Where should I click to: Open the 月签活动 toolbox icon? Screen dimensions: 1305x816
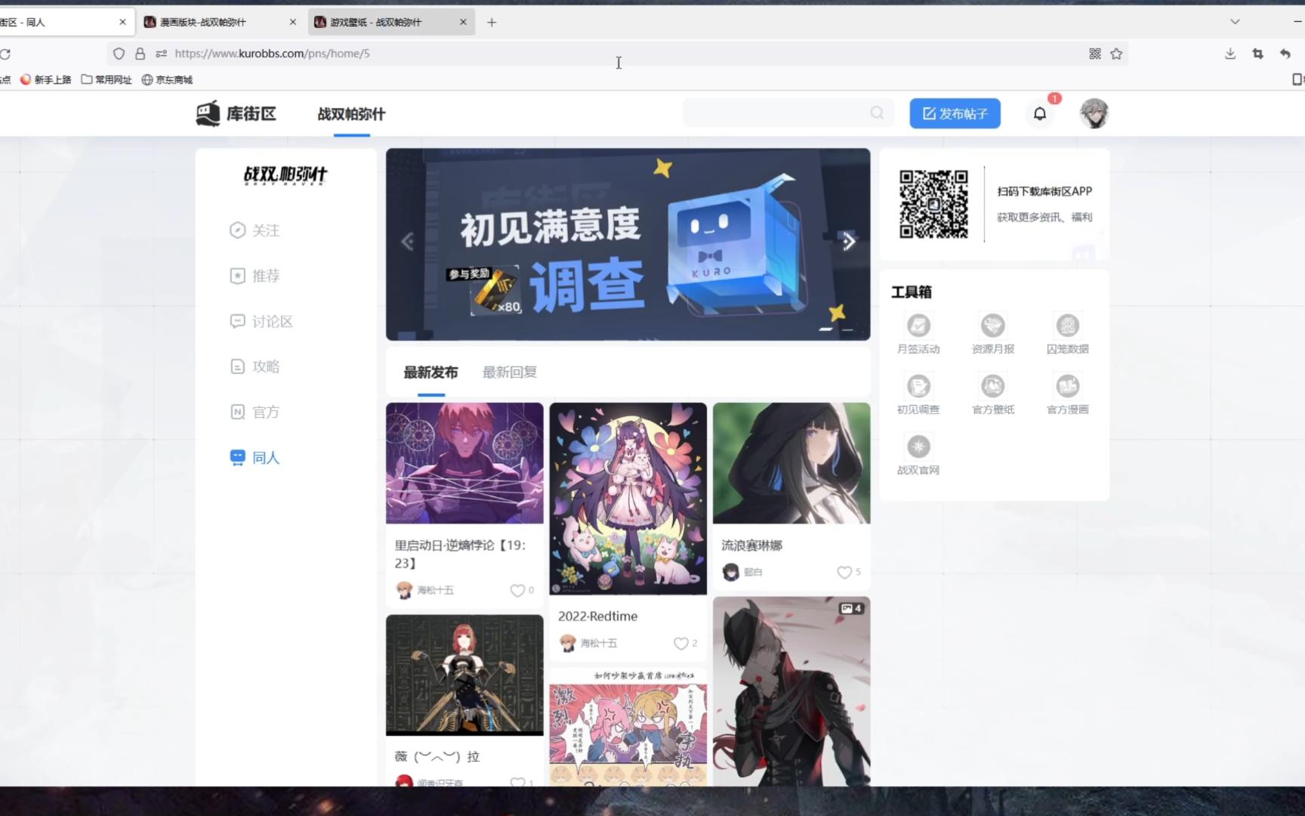pyautogui.click(x=918, y=326)
